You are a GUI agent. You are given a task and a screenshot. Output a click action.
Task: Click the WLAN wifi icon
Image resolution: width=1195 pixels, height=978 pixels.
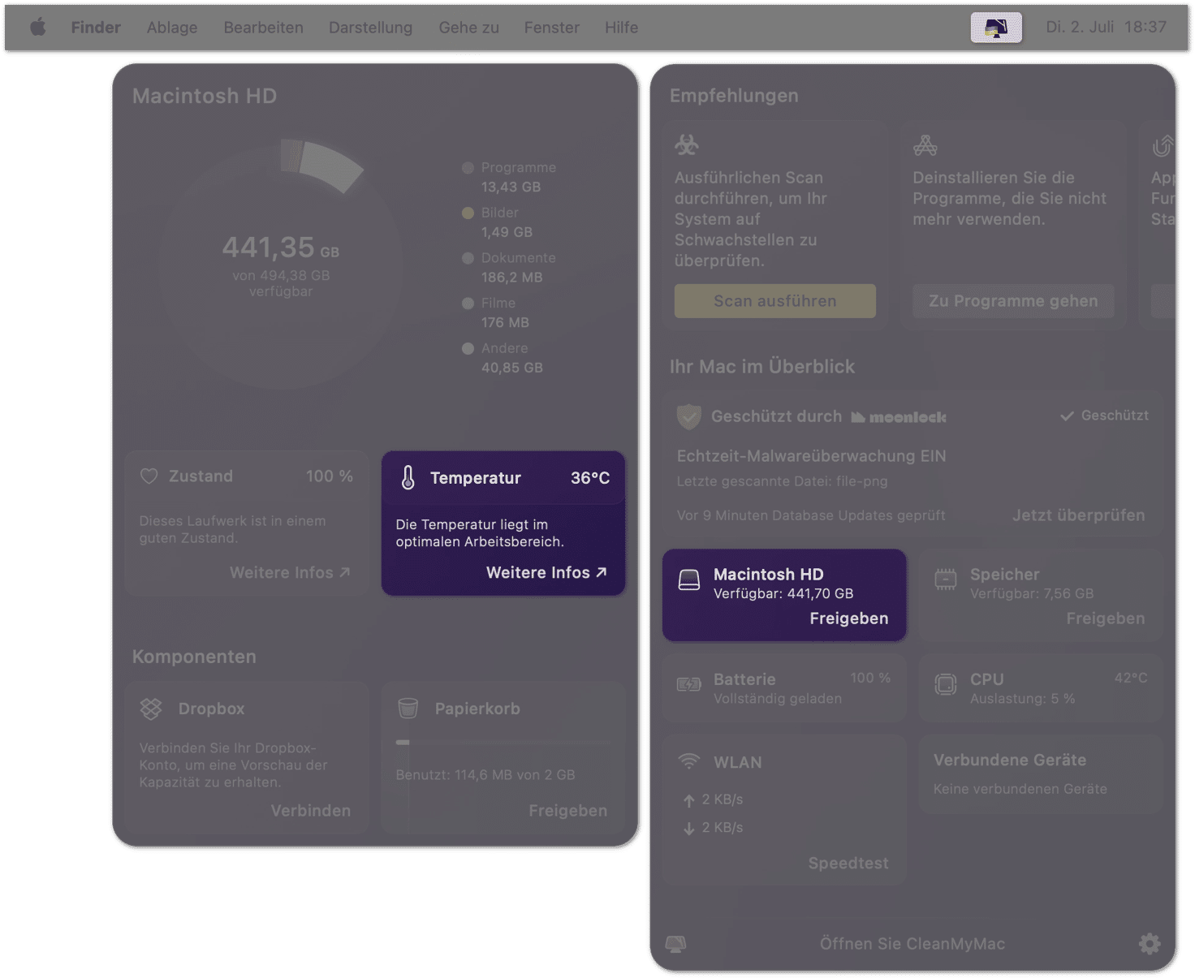pyautogui.click(x=688, y=761)
